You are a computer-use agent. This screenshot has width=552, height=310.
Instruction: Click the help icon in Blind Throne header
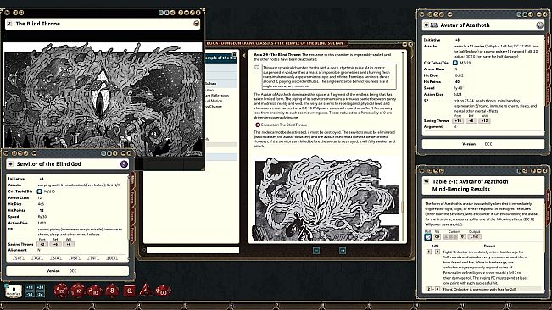[x=181, y=13]
